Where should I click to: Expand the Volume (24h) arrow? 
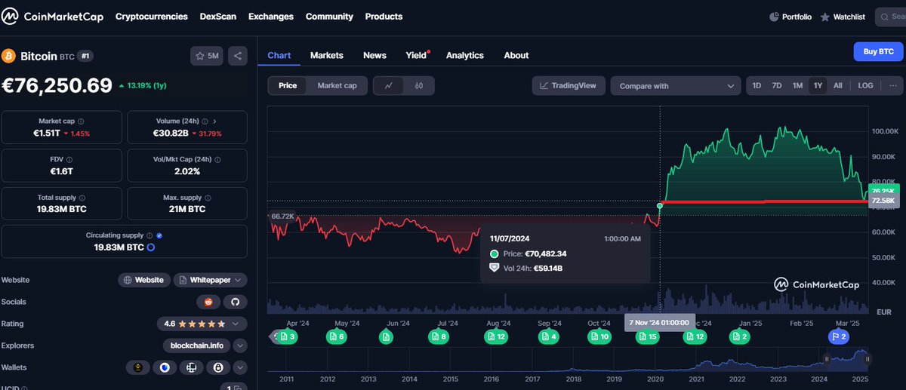tap(215, 121)
